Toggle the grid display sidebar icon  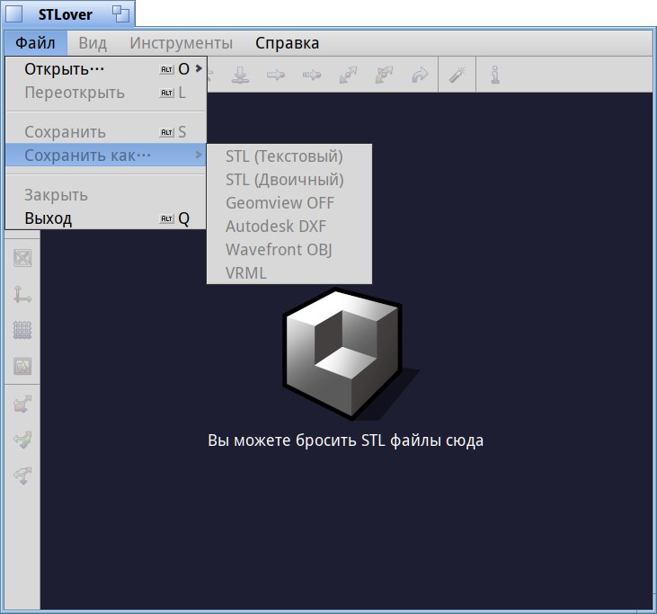tap(22, 330)
